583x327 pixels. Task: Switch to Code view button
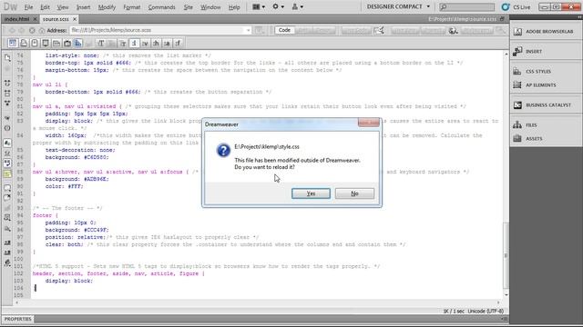point(284,30)
